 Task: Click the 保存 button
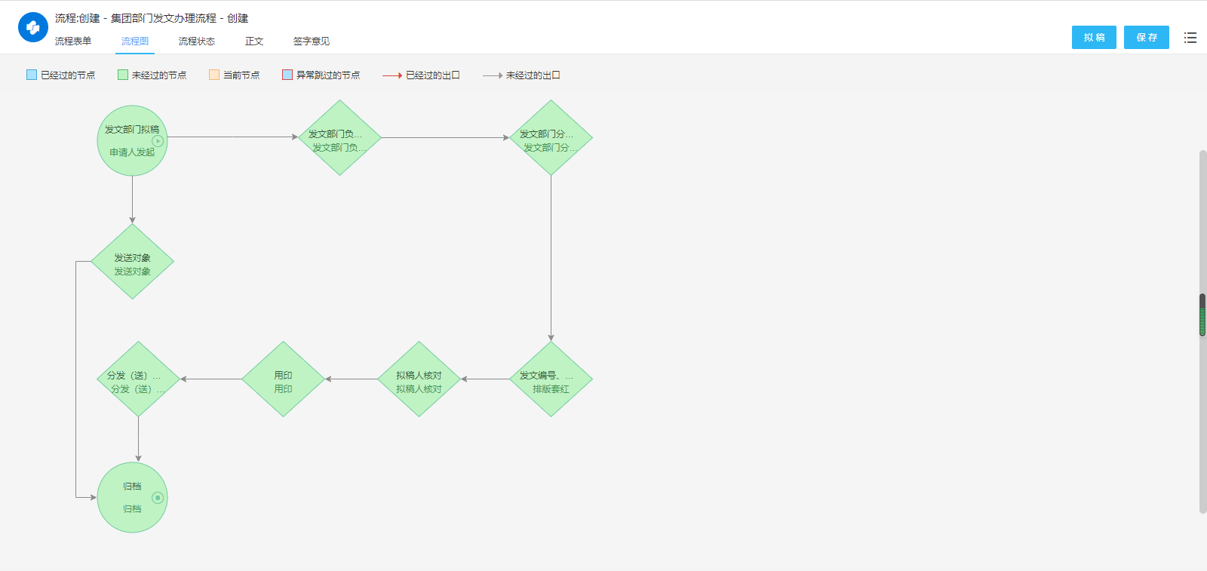1147,38
